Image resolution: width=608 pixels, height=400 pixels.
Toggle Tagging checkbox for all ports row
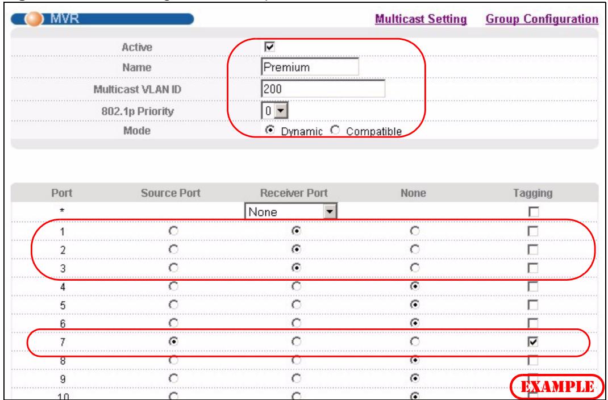tap(534, 211)
